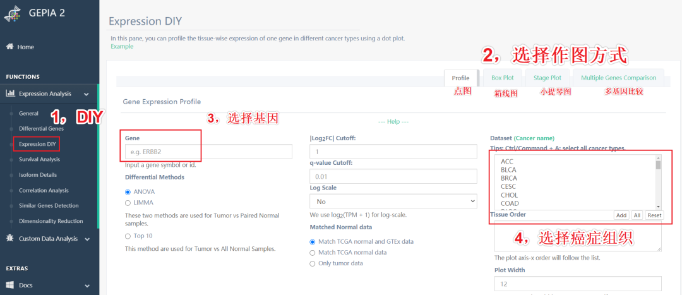Select the Top 10 method
682x295 pixels.
tap(128, 236)
